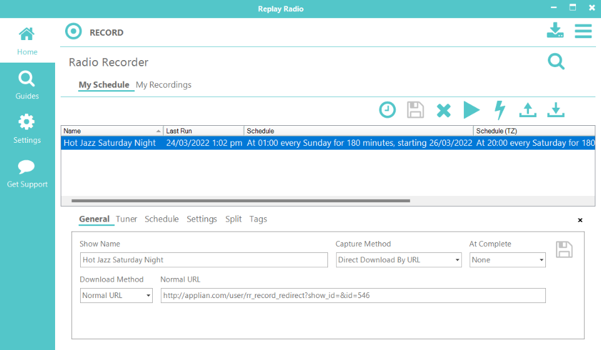Sort by the Schedule column header

pos(359,131)
